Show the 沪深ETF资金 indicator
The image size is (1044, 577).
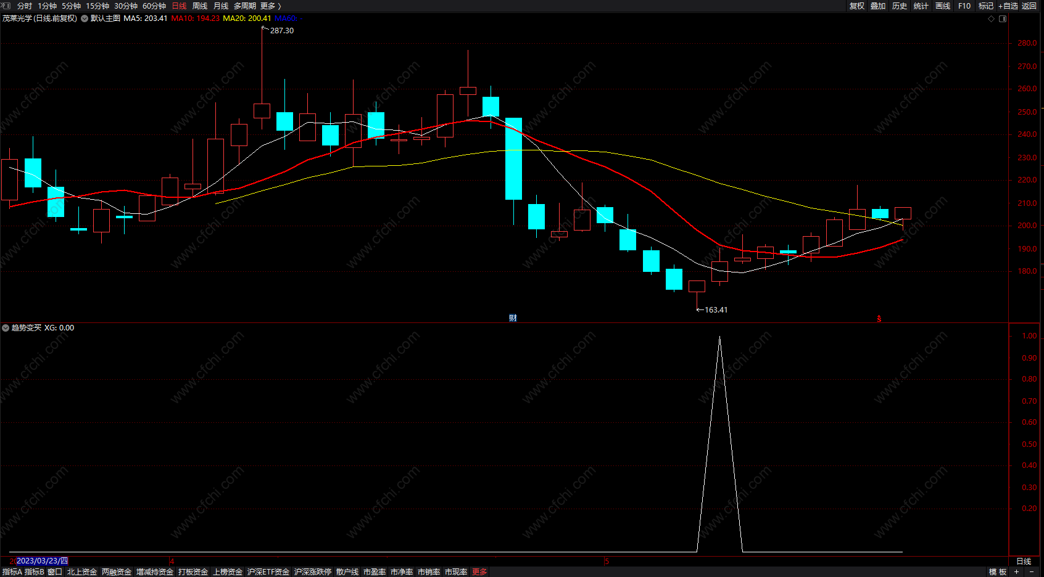coord(268,572)
